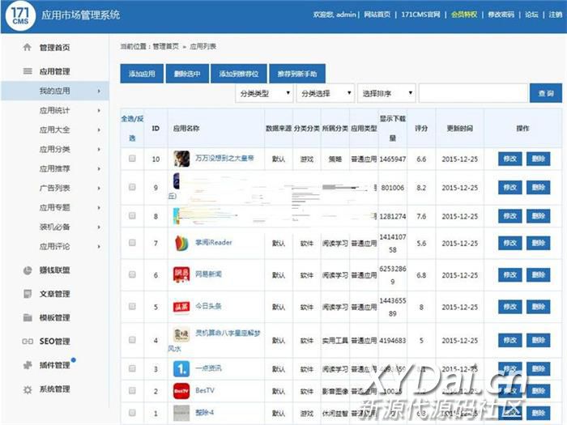Click the 删除选中 button

[x=187, y=74]
